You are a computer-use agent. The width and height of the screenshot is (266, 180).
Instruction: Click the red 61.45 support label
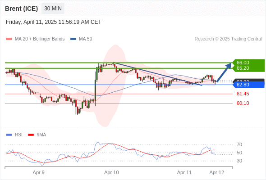(243, 94)
